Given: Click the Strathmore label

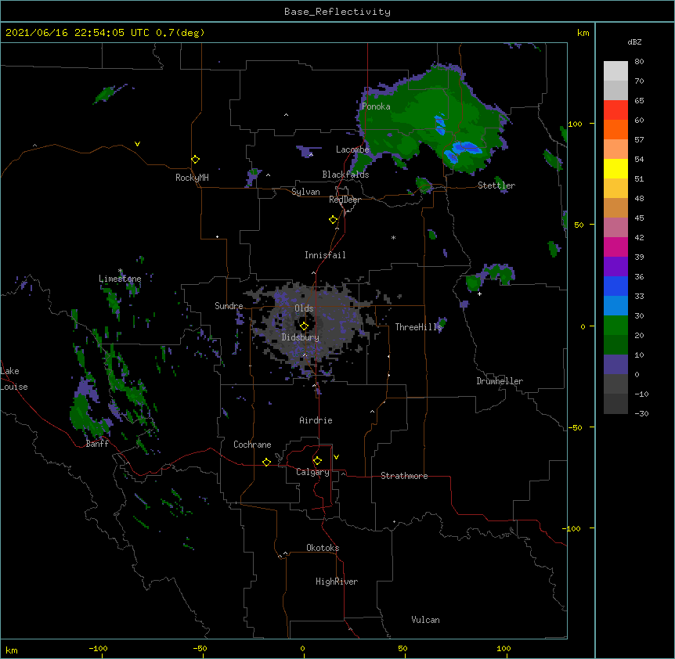Looking at the screenshot, I should (x=404, y=476).
